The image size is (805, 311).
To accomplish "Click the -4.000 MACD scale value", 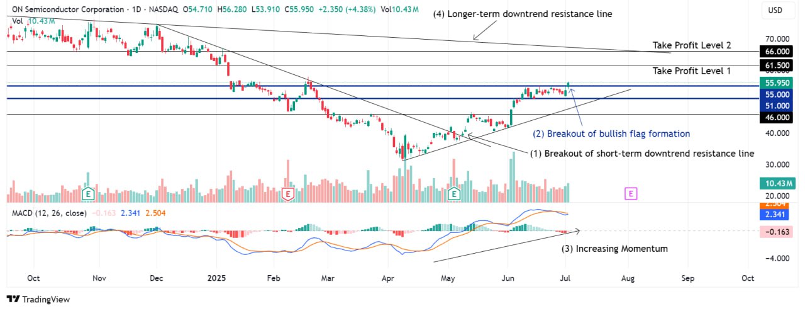I will (x=777, y=258).
